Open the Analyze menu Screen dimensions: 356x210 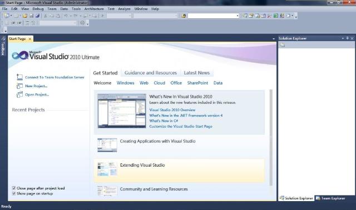pyautogui.click(x=124, y=9)
